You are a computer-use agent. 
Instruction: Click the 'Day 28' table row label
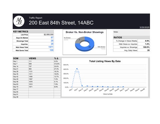[x=16, y=72]
